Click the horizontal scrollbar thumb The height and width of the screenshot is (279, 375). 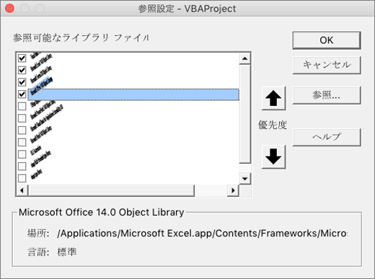point(111,190)
